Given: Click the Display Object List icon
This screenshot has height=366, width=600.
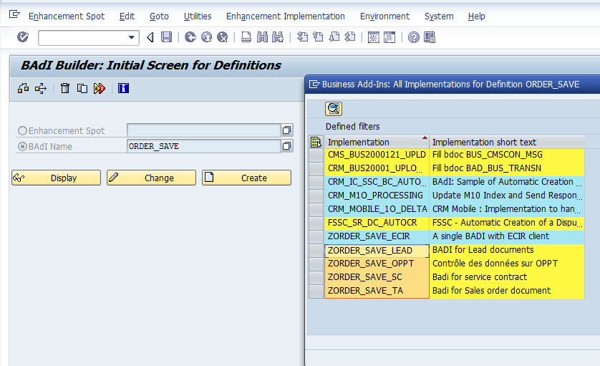Looking at the screenshot, I should click(x=41, y=88).
